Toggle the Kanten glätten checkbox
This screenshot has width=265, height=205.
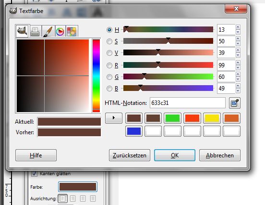(x=34, y=174)
